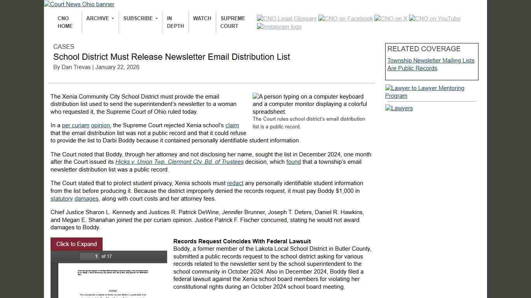Viewport: 531px width, 298px height.
Task: Expand the embedded court opinion document
Action: pyautogui.click(x=76, y=244)
